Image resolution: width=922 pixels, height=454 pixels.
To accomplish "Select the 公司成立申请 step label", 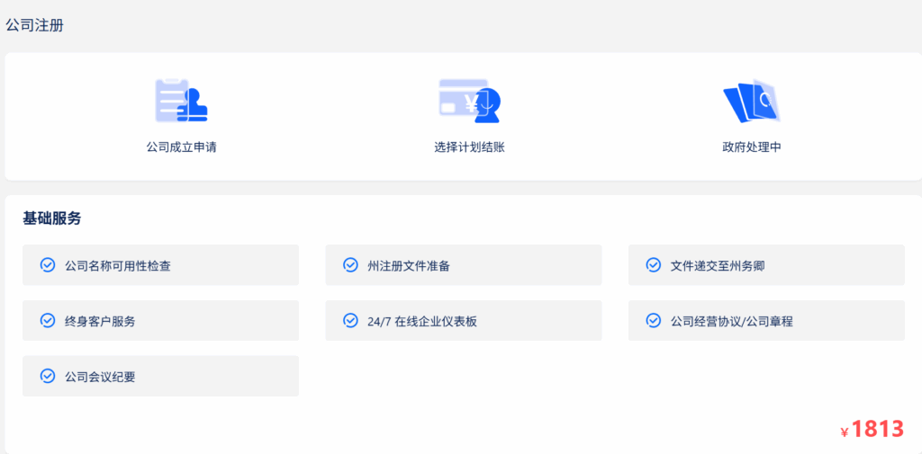I will (181, 147).
